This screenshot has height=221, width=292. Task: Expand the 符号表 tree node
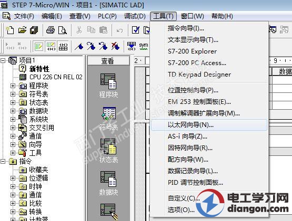click(13, 94)
